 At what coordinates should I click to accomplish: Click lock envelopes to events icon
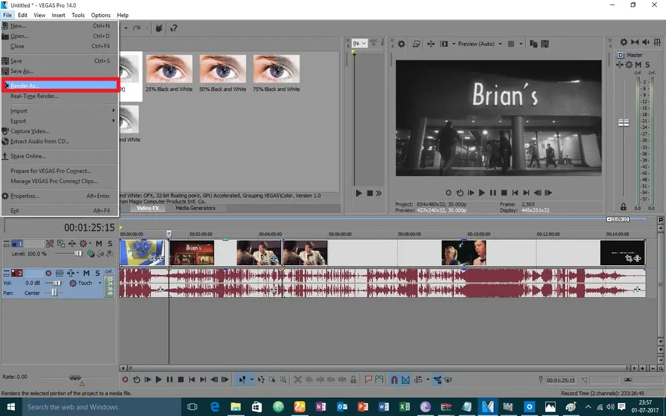(x=438, y=380)
